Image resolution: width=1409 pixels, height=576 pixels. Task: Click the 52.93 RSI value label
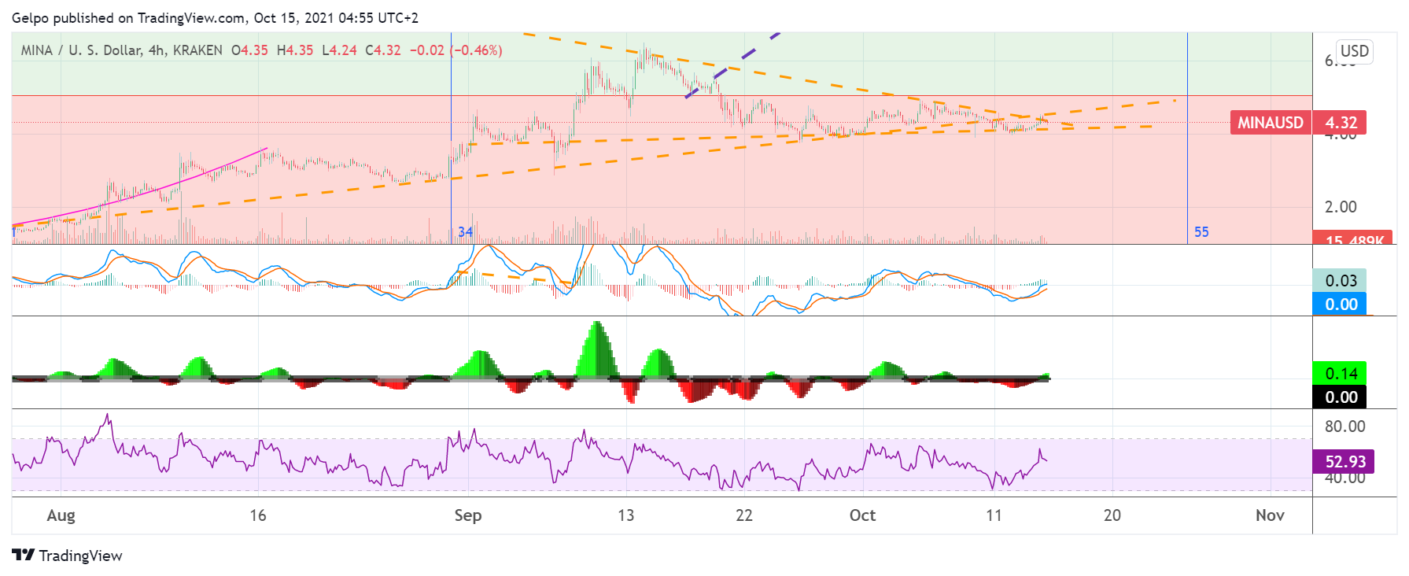1344,462
